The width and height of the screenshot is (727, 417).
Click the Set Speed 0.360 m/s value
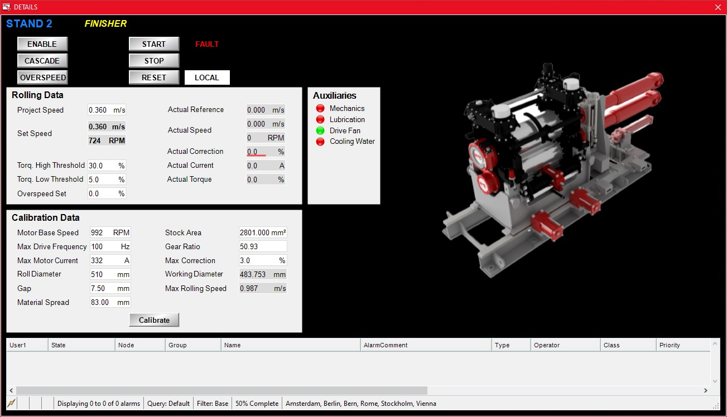tap(107, 127)
